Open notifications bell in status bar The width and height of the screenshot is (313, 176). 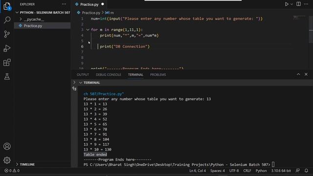[306, 171]
